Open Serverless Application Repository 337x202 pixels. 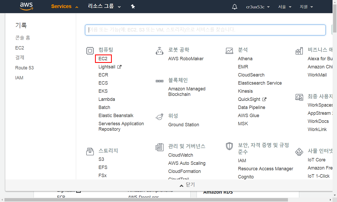(x=121, y=126)
